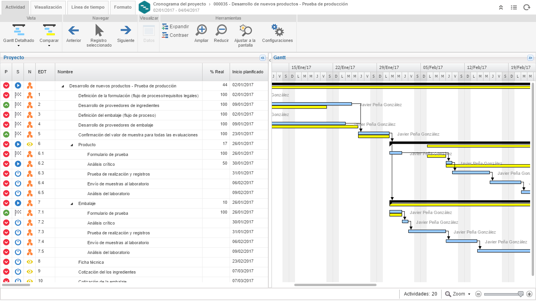
Task: Click the blue Gantt bar of task 7.3
Action: pos(427,231)
